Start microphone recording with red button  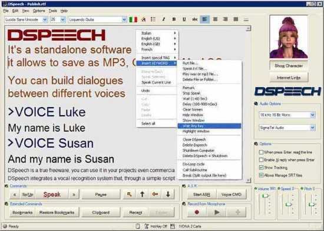[197, 212]
